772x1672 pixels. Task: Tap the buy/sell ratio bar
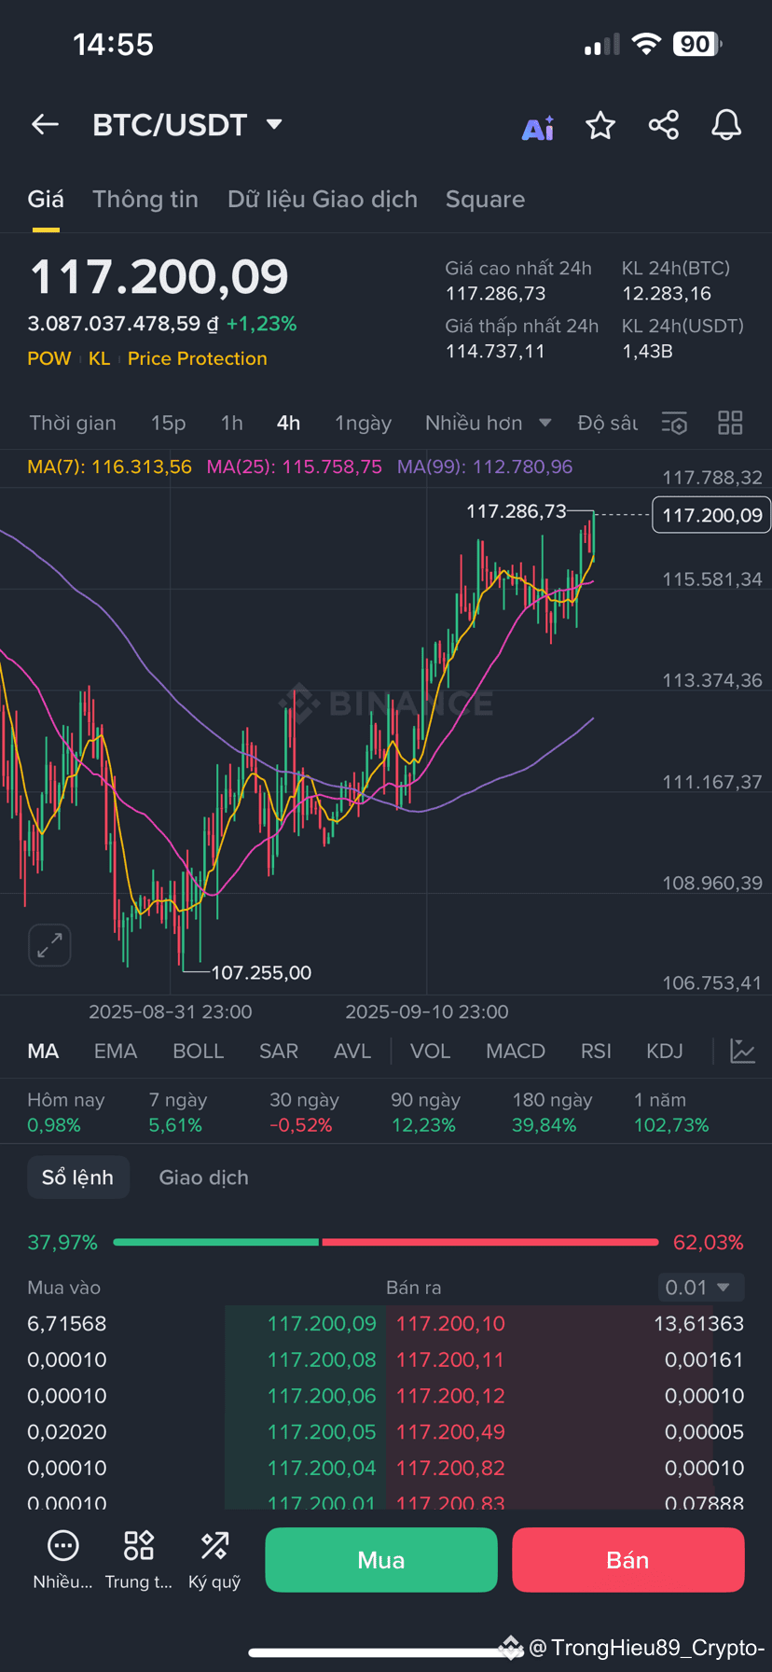click(386, 1243)
